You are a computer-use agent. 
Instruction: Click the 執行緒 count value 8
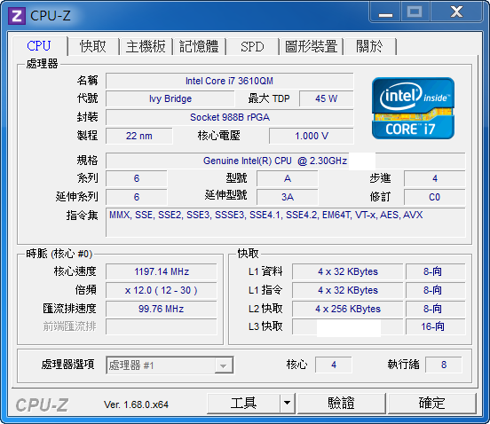click(x=444, y=365)
